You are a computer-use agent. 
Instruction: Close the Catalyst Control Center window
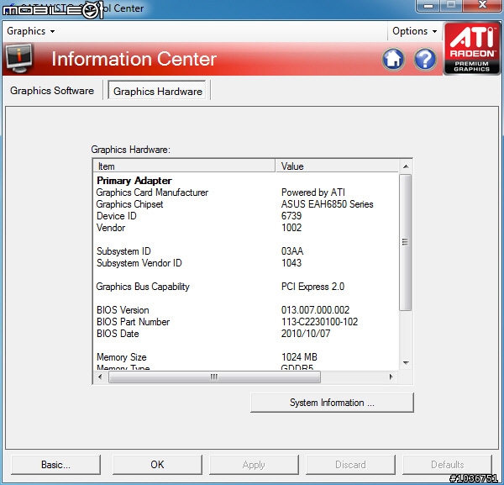click(482, 6)
